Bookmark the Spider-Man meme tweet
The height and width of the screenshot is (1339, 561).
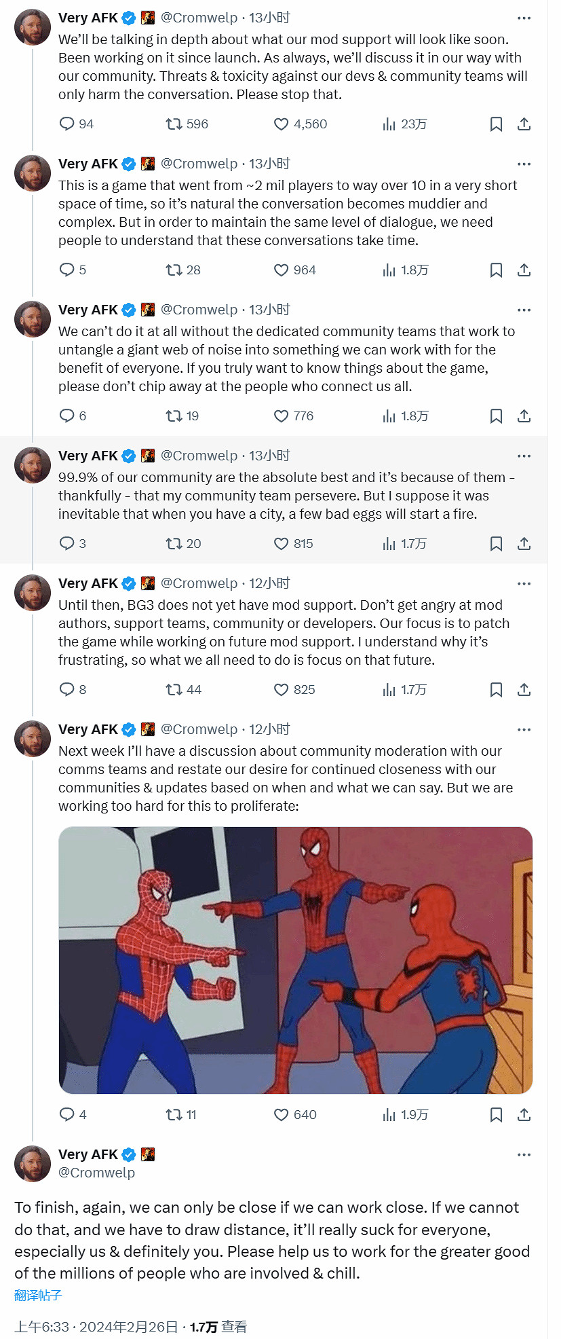496,1115
